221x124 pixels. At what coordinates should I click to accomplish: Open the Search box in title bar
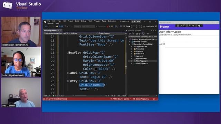124,21
